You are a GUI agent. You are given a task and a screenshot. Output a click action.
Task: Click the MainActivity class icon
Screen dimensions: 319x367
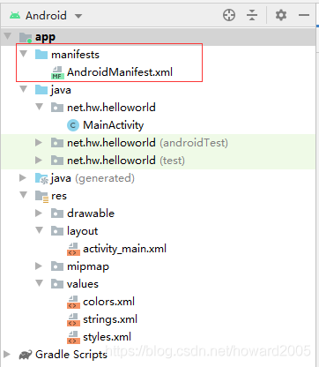pos(73,125)
